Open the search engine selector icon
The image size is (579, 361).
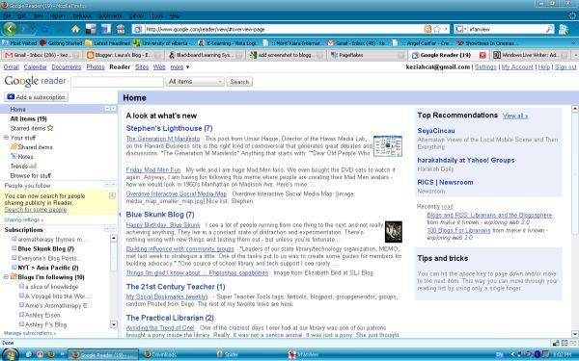(460, 29)
